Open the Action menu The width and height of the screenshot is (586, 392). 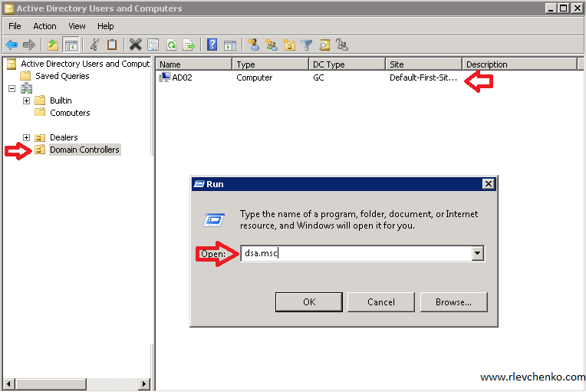coord(44,26)
